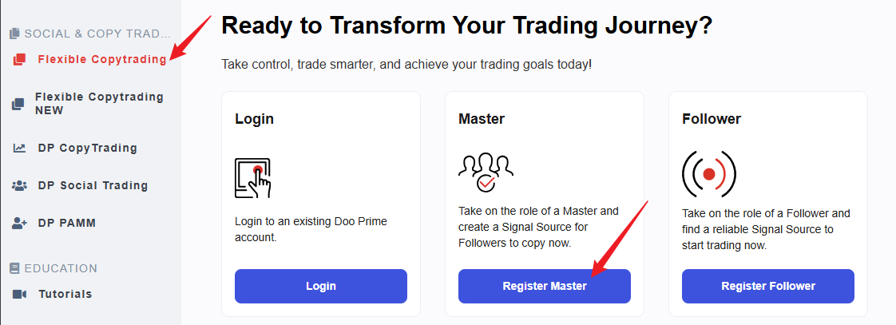Click the Master group checkmark icon

tap(486, 172)
